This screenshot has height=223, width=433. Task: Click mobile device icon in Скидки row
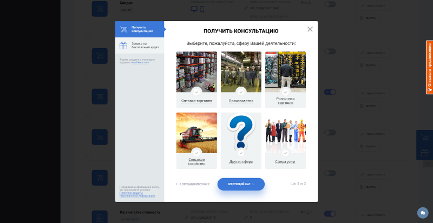tap(202, 9)
